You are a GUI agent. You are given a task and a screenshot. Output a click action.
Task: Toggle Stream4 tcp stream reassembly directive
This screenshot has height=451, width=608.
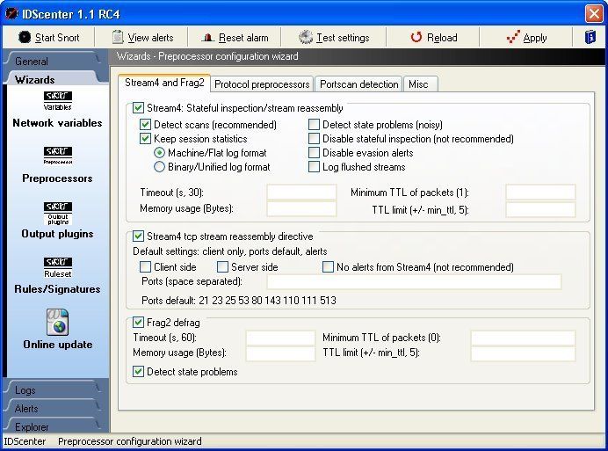138,236
